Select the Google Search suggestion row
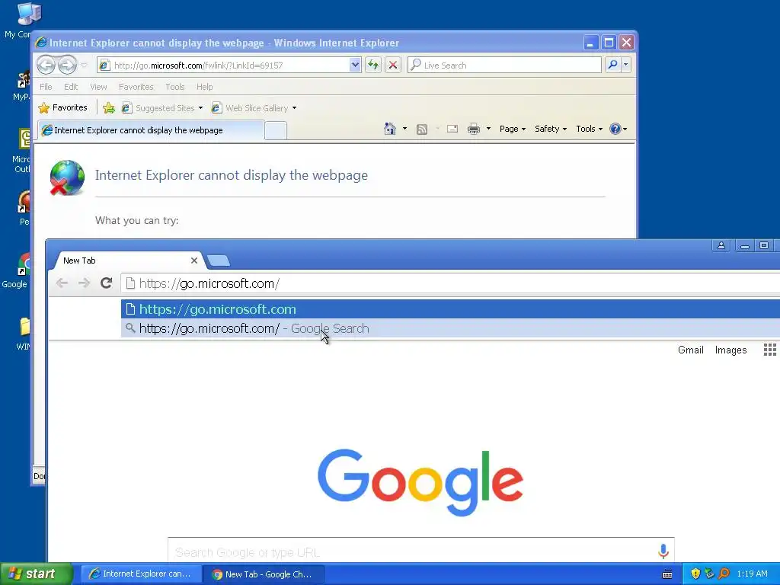Screen dimensions: 780x585 (x=450, y=328)
